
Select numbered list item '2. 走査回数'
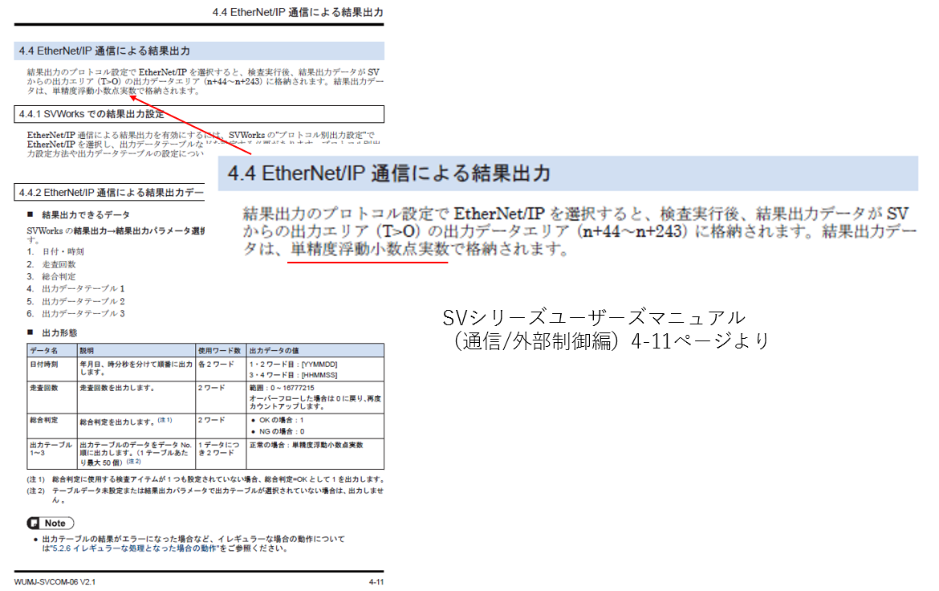pyautogui.click(x=51, y=264)
